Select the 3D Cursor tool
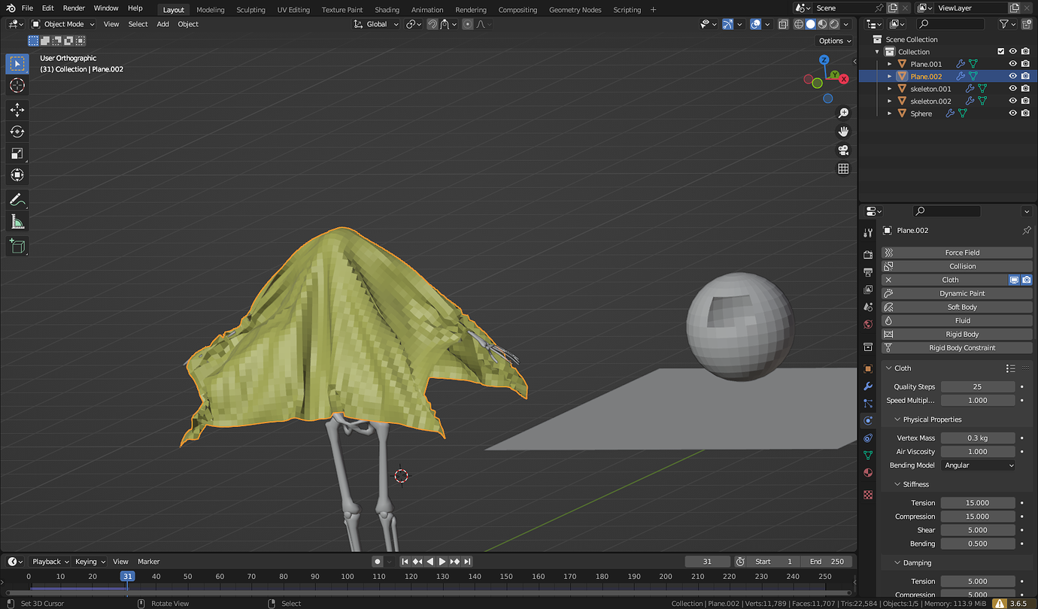Viewport: 1038px width, 609px height. pyautogui.click(x=17, y=86)
